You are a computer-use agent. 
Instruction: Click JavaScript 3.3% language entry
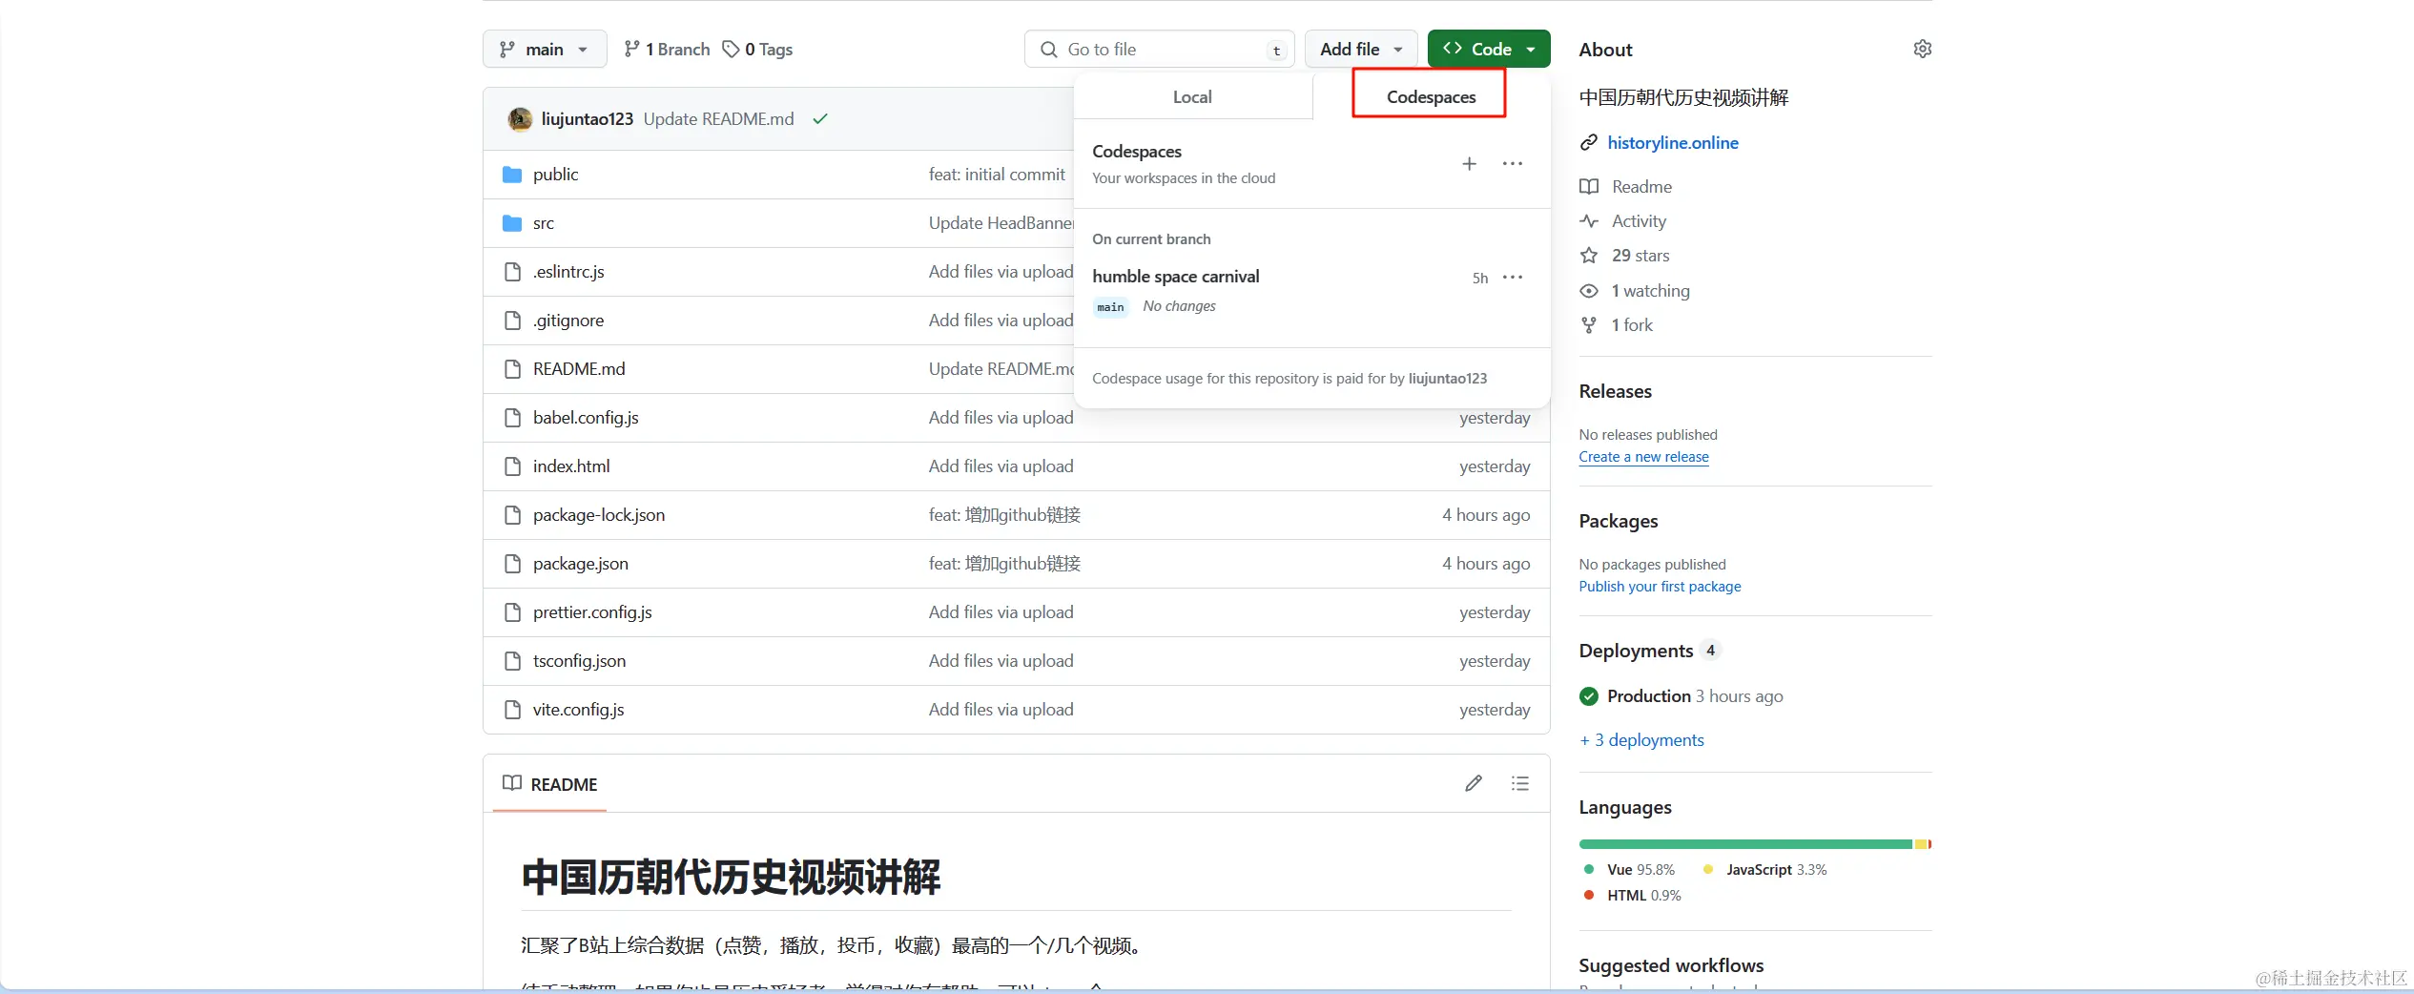tap(1764, 870)
